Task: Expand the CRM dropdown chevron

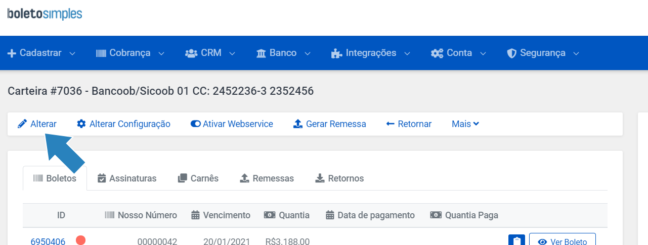Action: point(232,53)
